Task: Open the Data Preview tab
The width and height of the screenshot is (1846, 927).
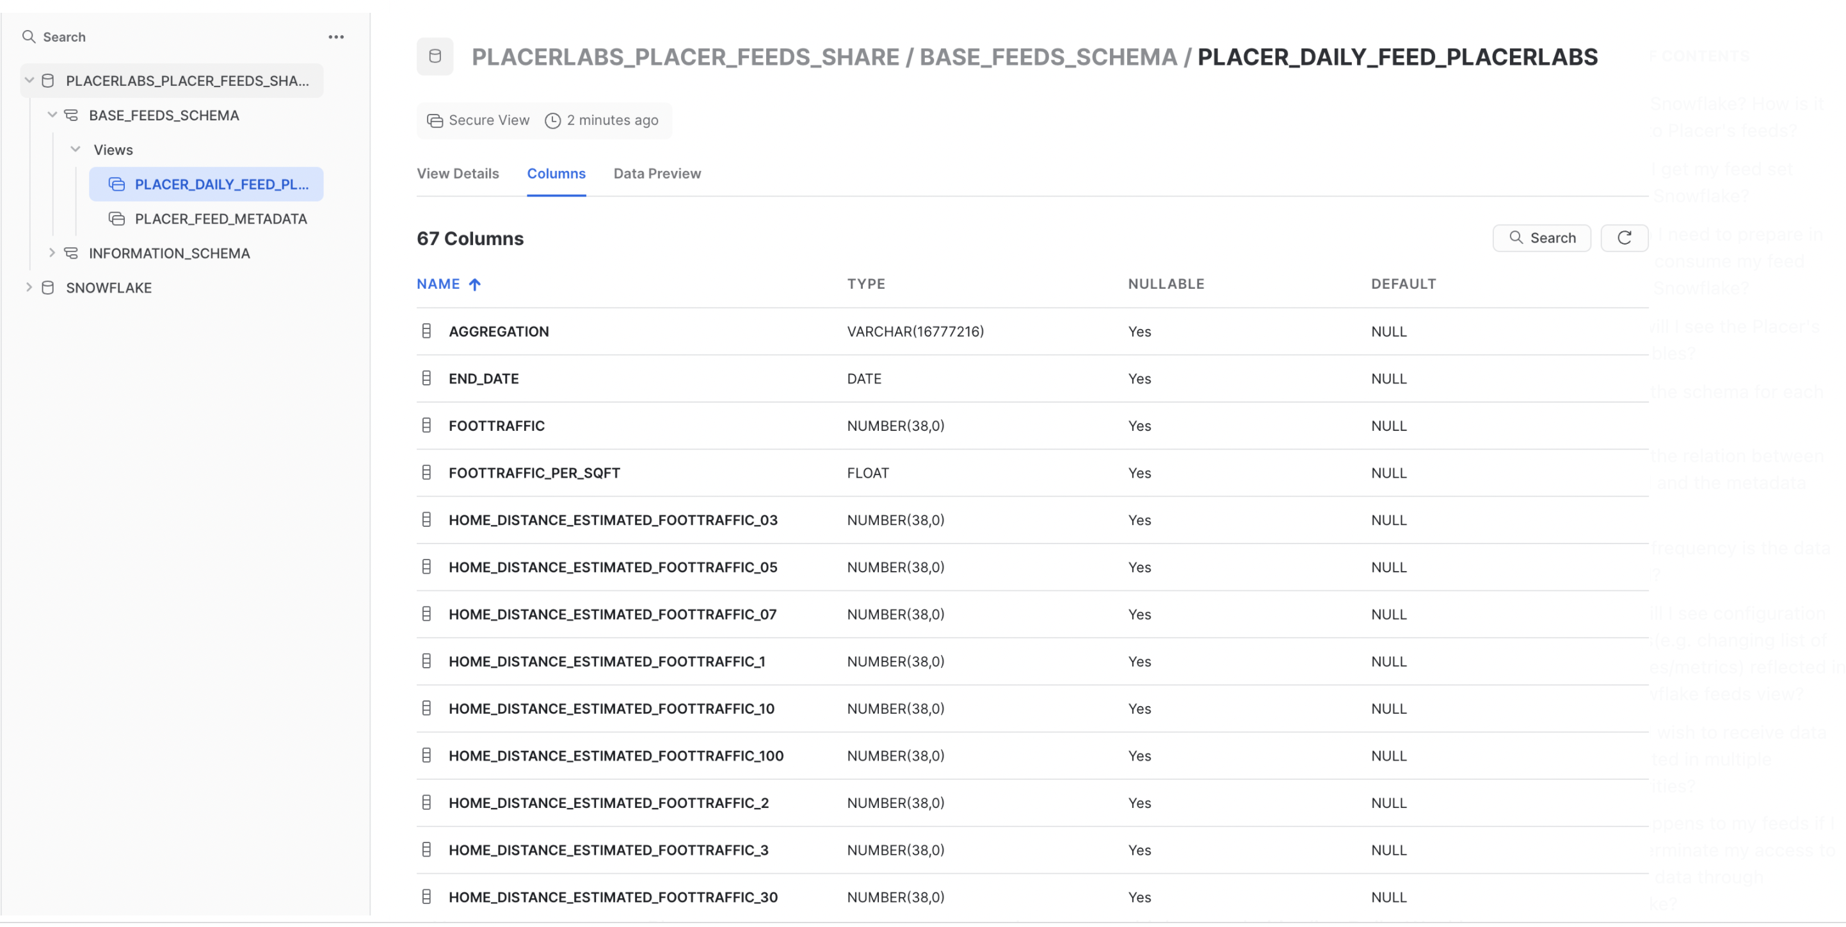Action: (x=657, y=173)
